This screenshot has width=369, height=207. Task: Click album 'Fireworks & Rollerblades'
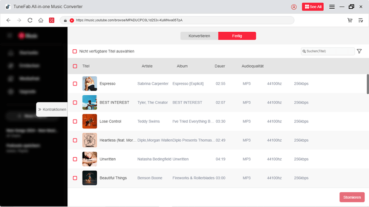193,178
